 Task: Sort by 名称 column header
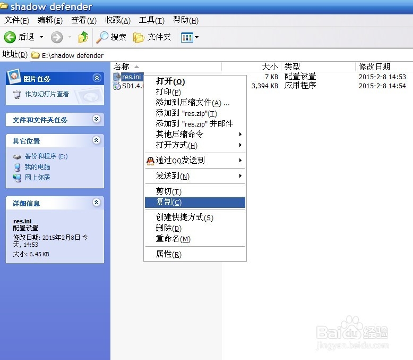(166, 66)
